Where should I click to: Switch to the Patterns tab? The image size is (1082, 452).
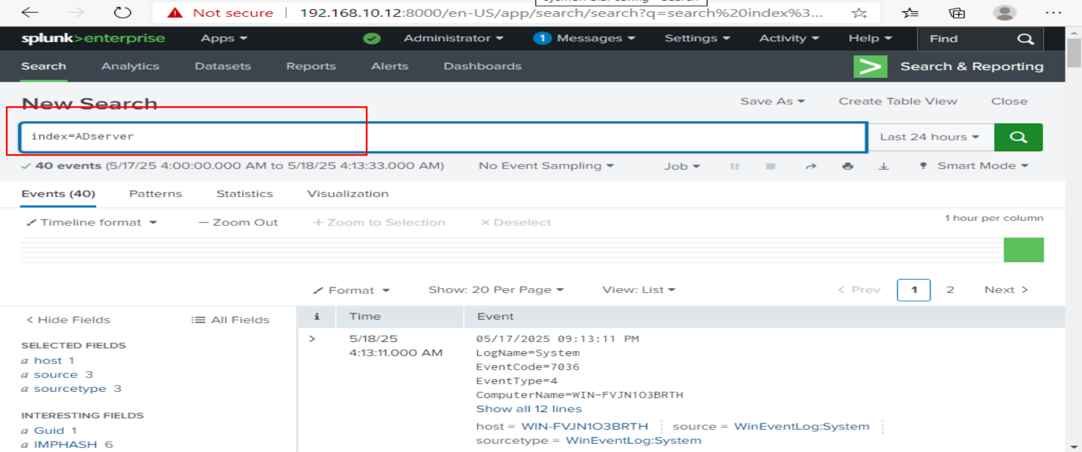point(156,194)
